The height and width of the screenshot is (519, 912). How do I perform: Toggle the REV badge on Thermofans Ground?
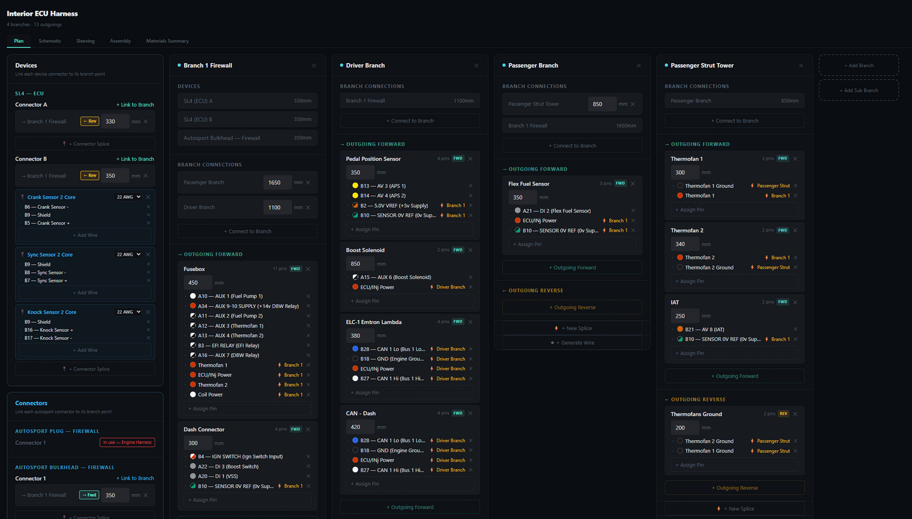(783, 414)
